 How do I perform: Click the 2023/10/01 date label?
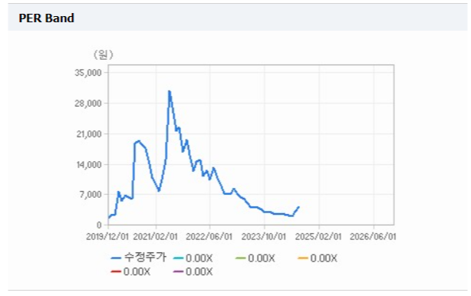[x=264, y=236]
